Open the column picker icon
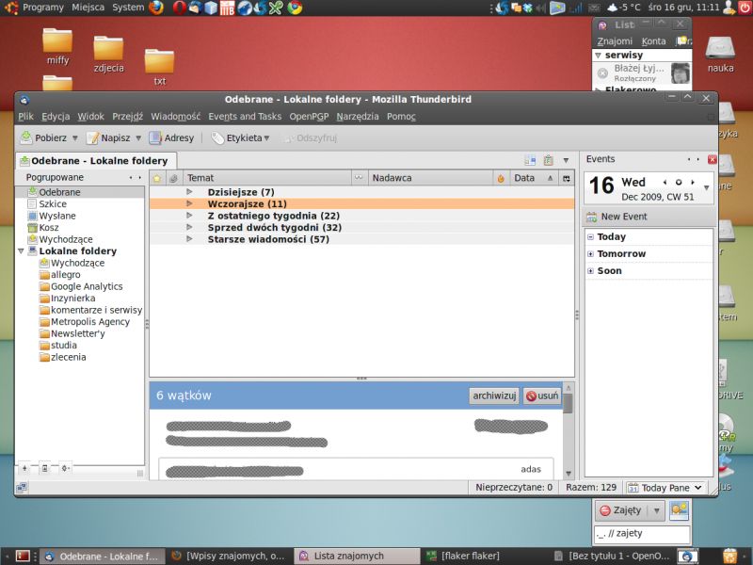 click(567, 178)
